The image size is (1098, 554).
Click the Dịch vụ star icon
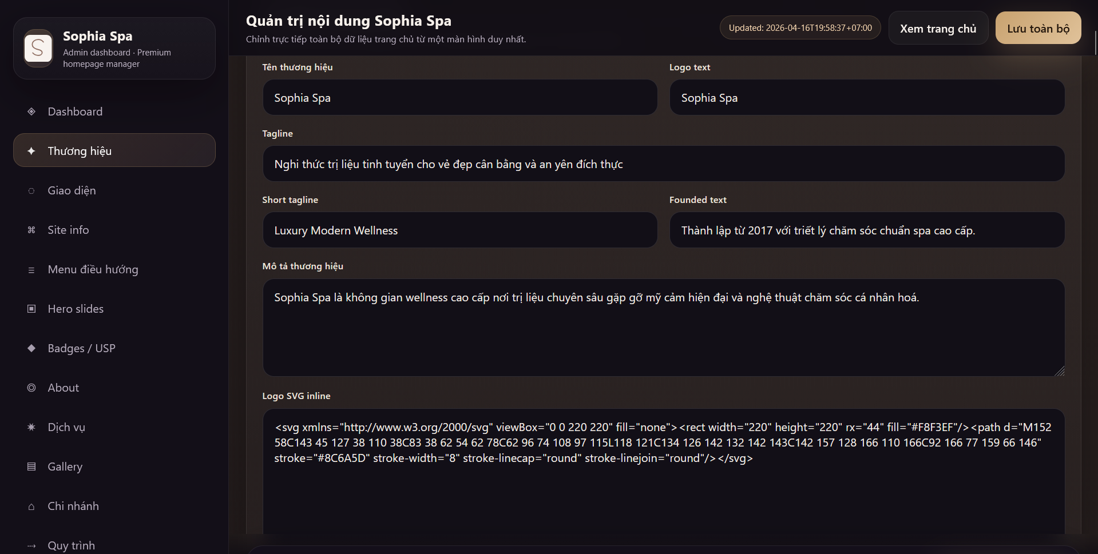(x=31, y=427)
